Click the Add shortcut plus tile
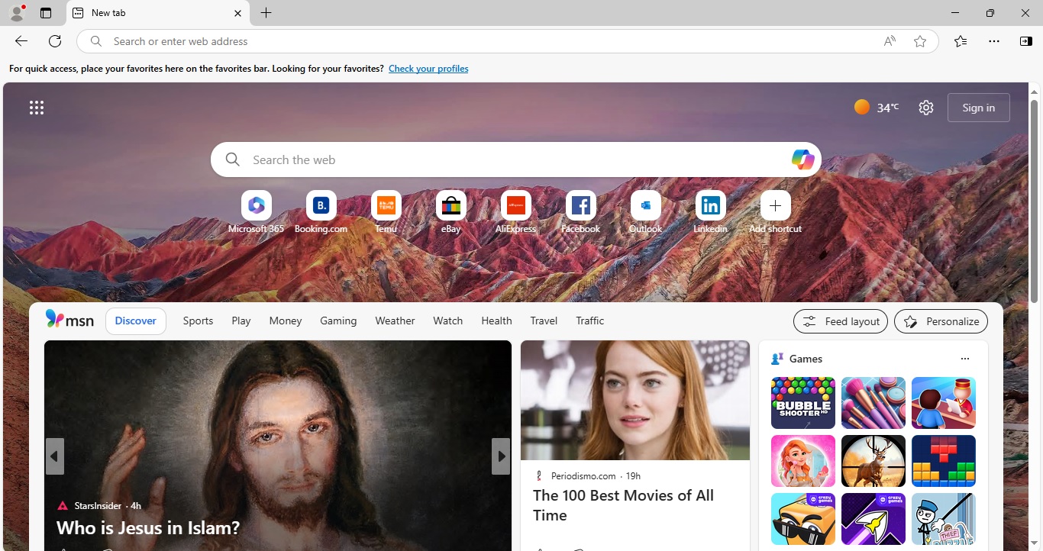1043x551 pixels. point(775,206)
